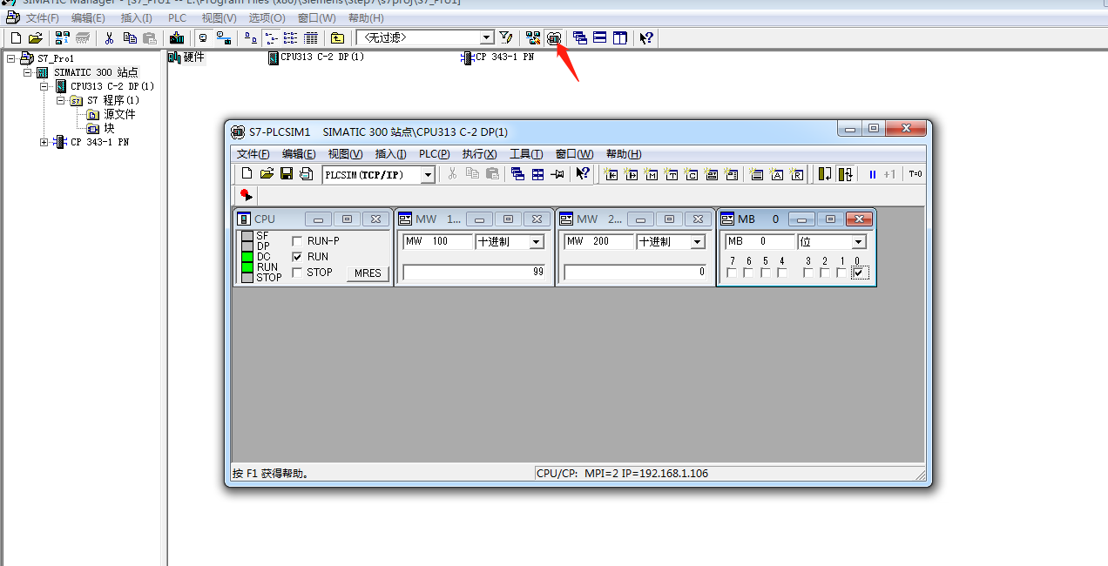
Task: Open the PLCSIM(TCP/IP) interface dropdown
Action: 425,174
